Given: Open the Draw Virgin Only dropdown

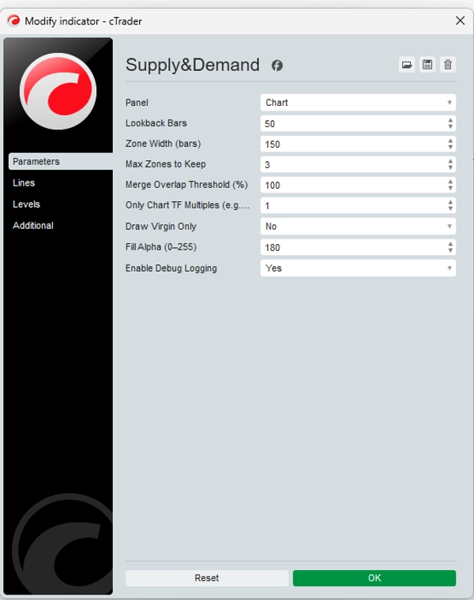Looking at the screenshot, I should click(358, 227).
